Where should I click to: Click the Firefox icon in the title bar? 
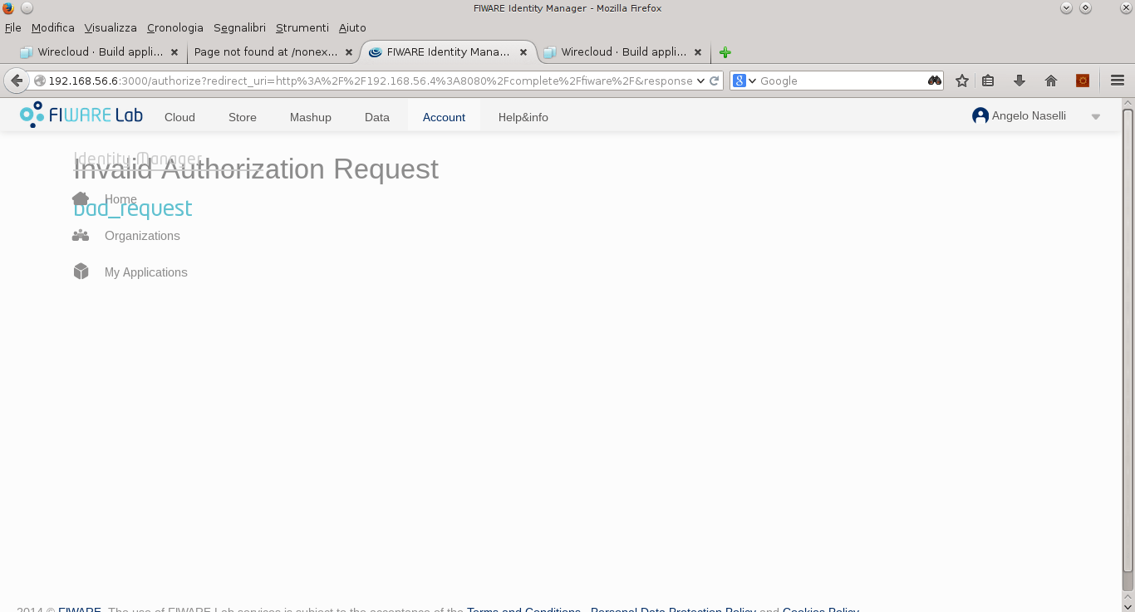pyautogui.click(x=8, y=7)
